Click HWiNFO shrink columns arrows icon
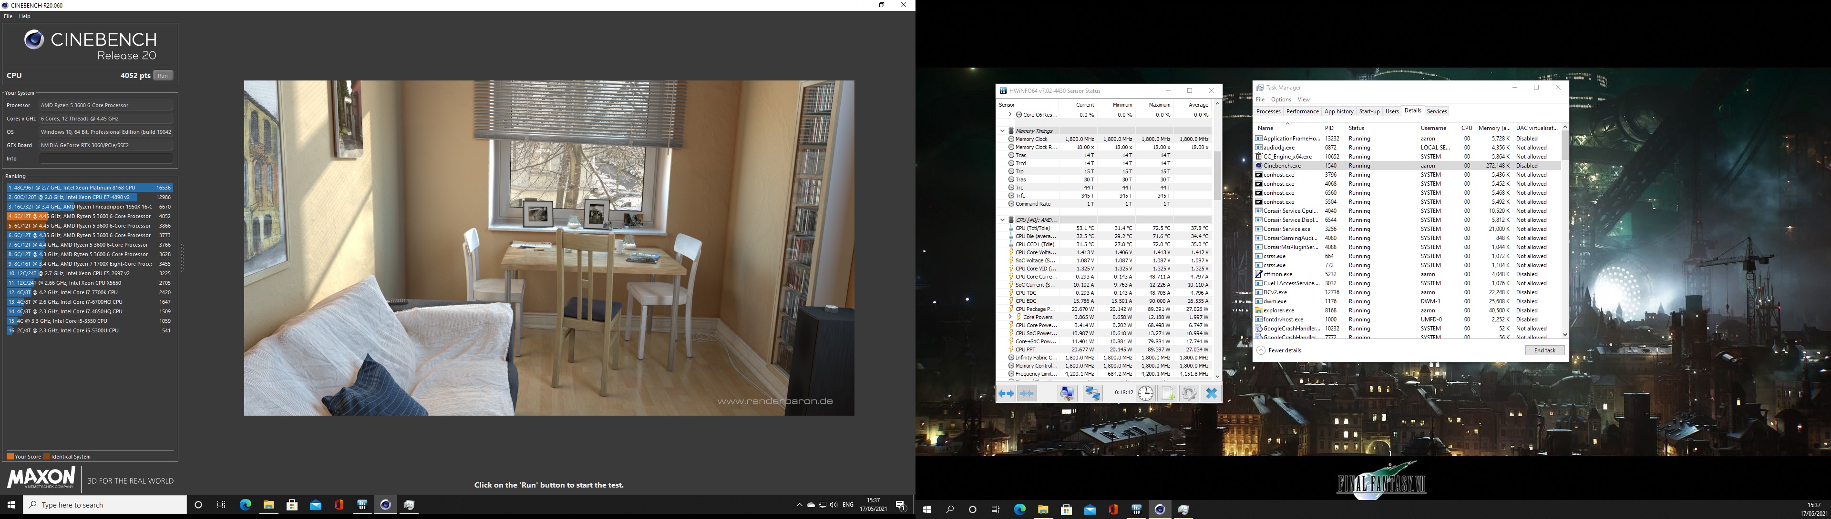Image resolution: width=1831 pixels, height=519 pixels. tap(1027, 393)
